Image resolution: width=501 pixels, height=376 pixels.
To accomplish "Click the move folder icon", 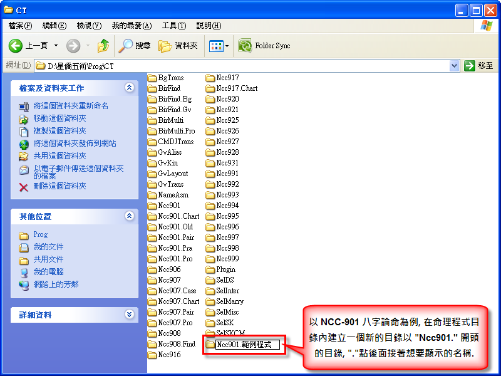I will click(x=24, y=119).
